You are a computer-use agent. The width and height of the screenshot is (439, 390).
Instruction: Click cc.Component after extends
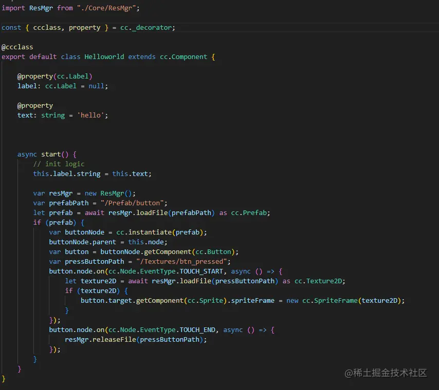184,57
